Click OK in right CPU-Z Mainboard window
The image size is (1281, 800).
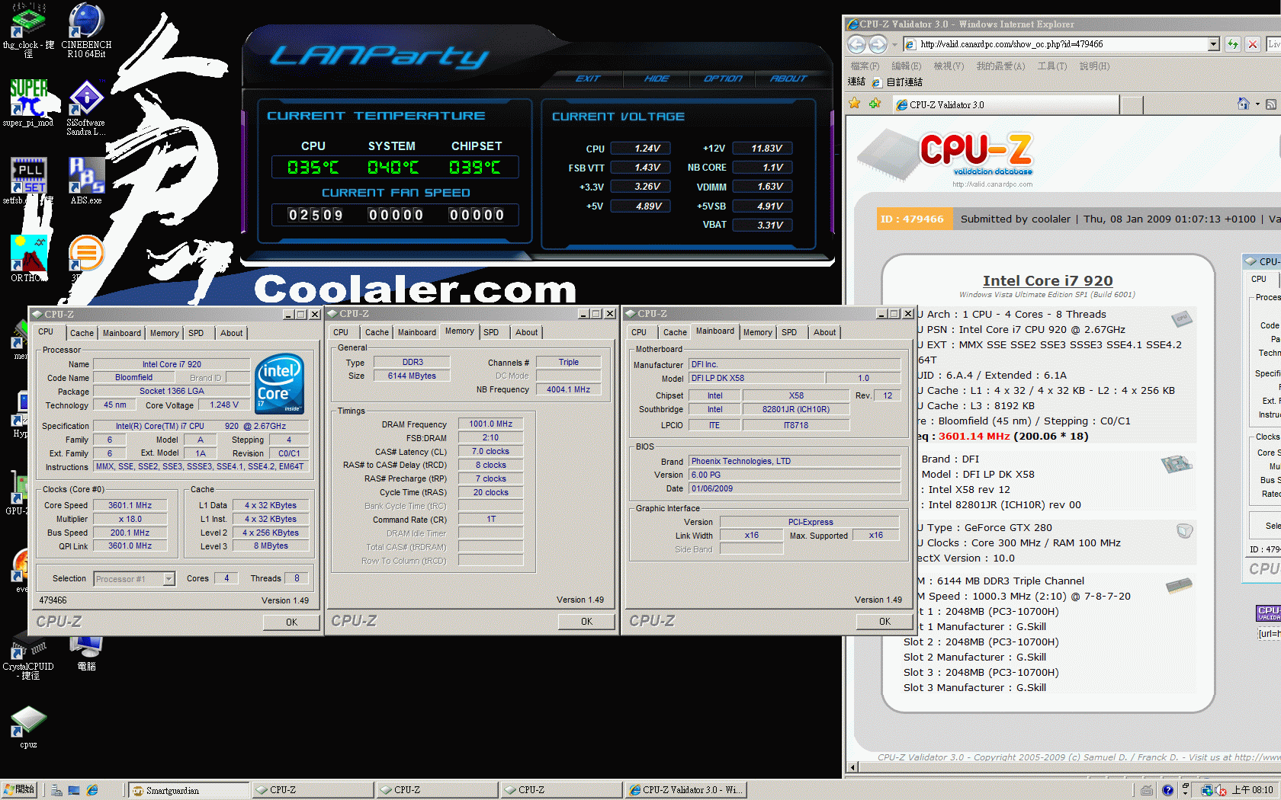point(884,622)
